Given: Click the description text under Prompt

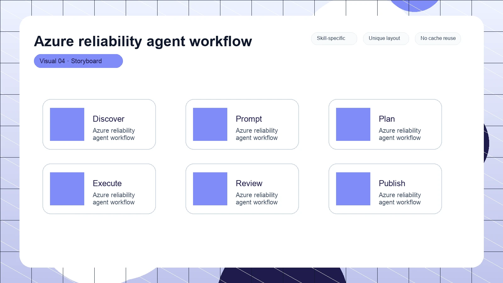Looking at the screenshot, I should (x=257, y=134).
